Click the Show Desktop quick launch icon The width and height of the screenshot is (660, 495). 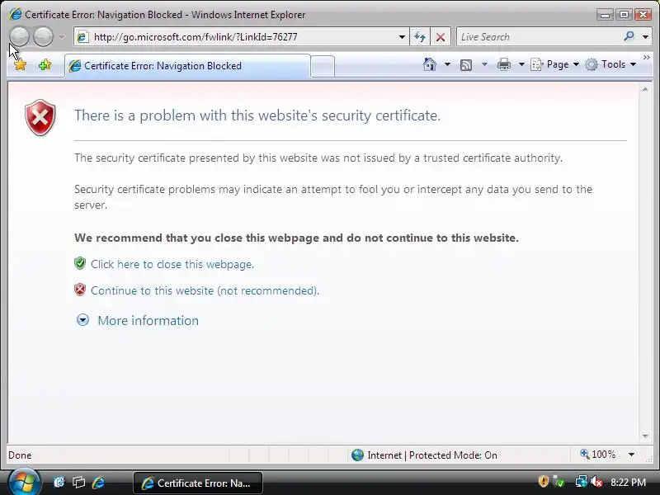pyautogui.click(x=59, y=482)
